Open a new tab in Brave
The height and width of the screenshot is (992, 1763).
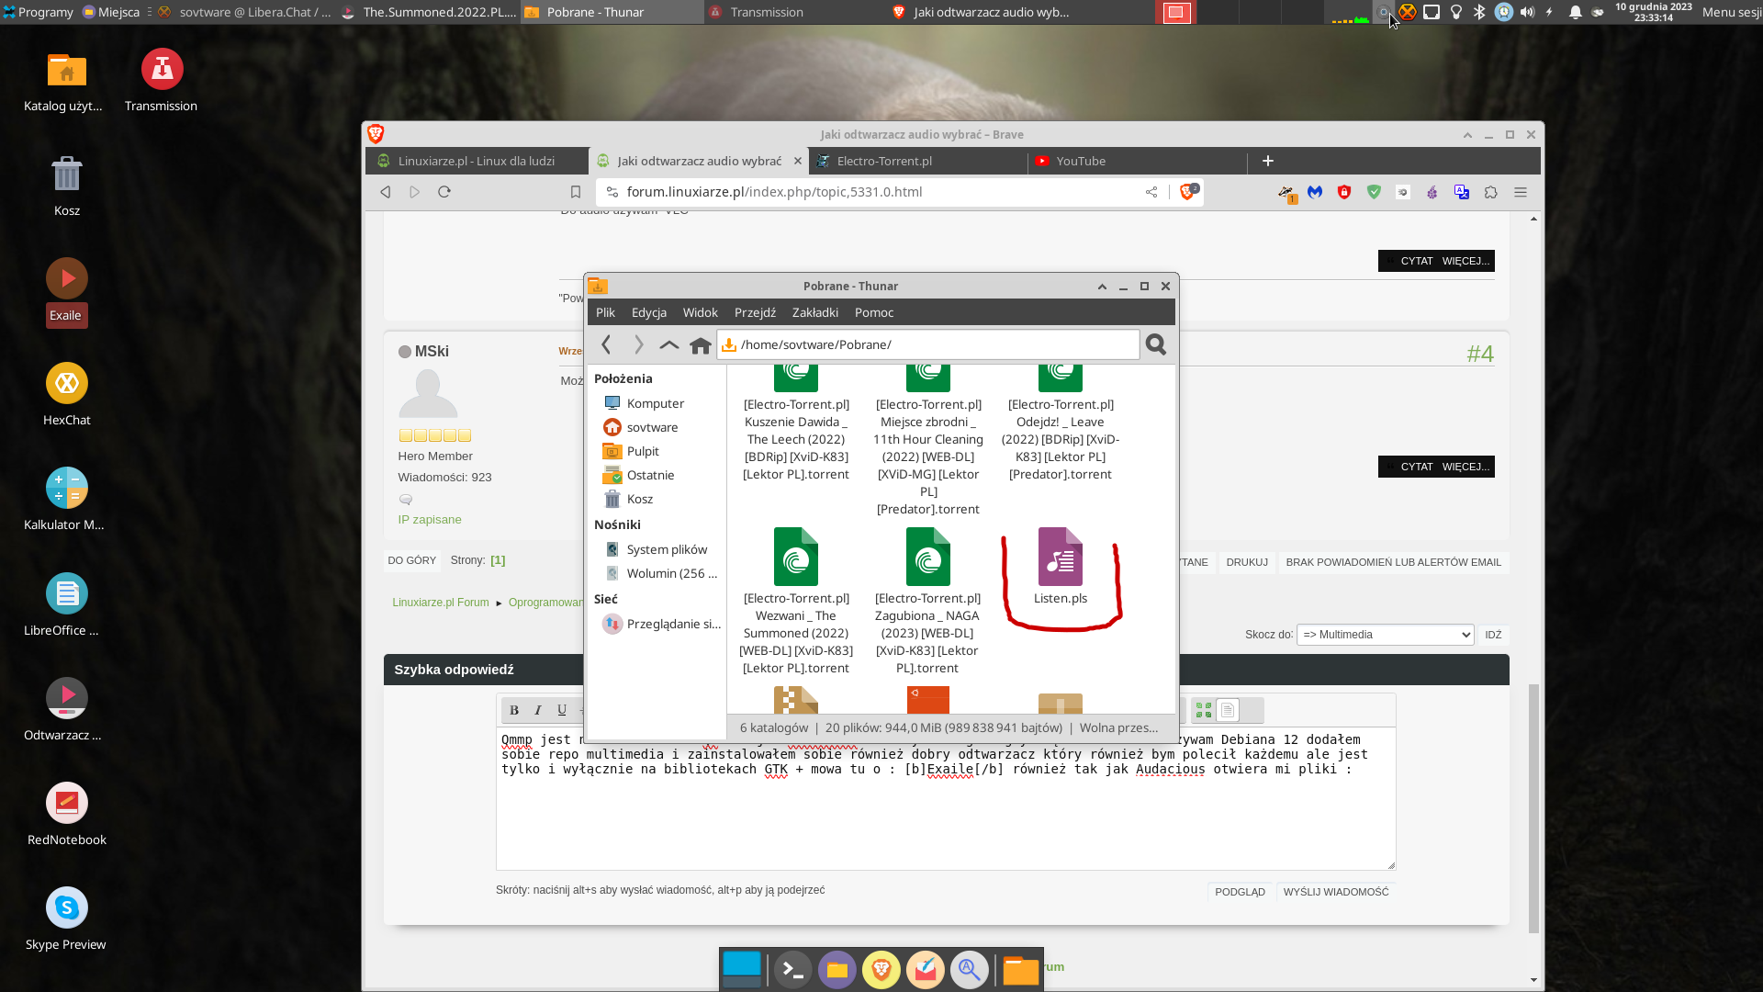point(1268,161)
